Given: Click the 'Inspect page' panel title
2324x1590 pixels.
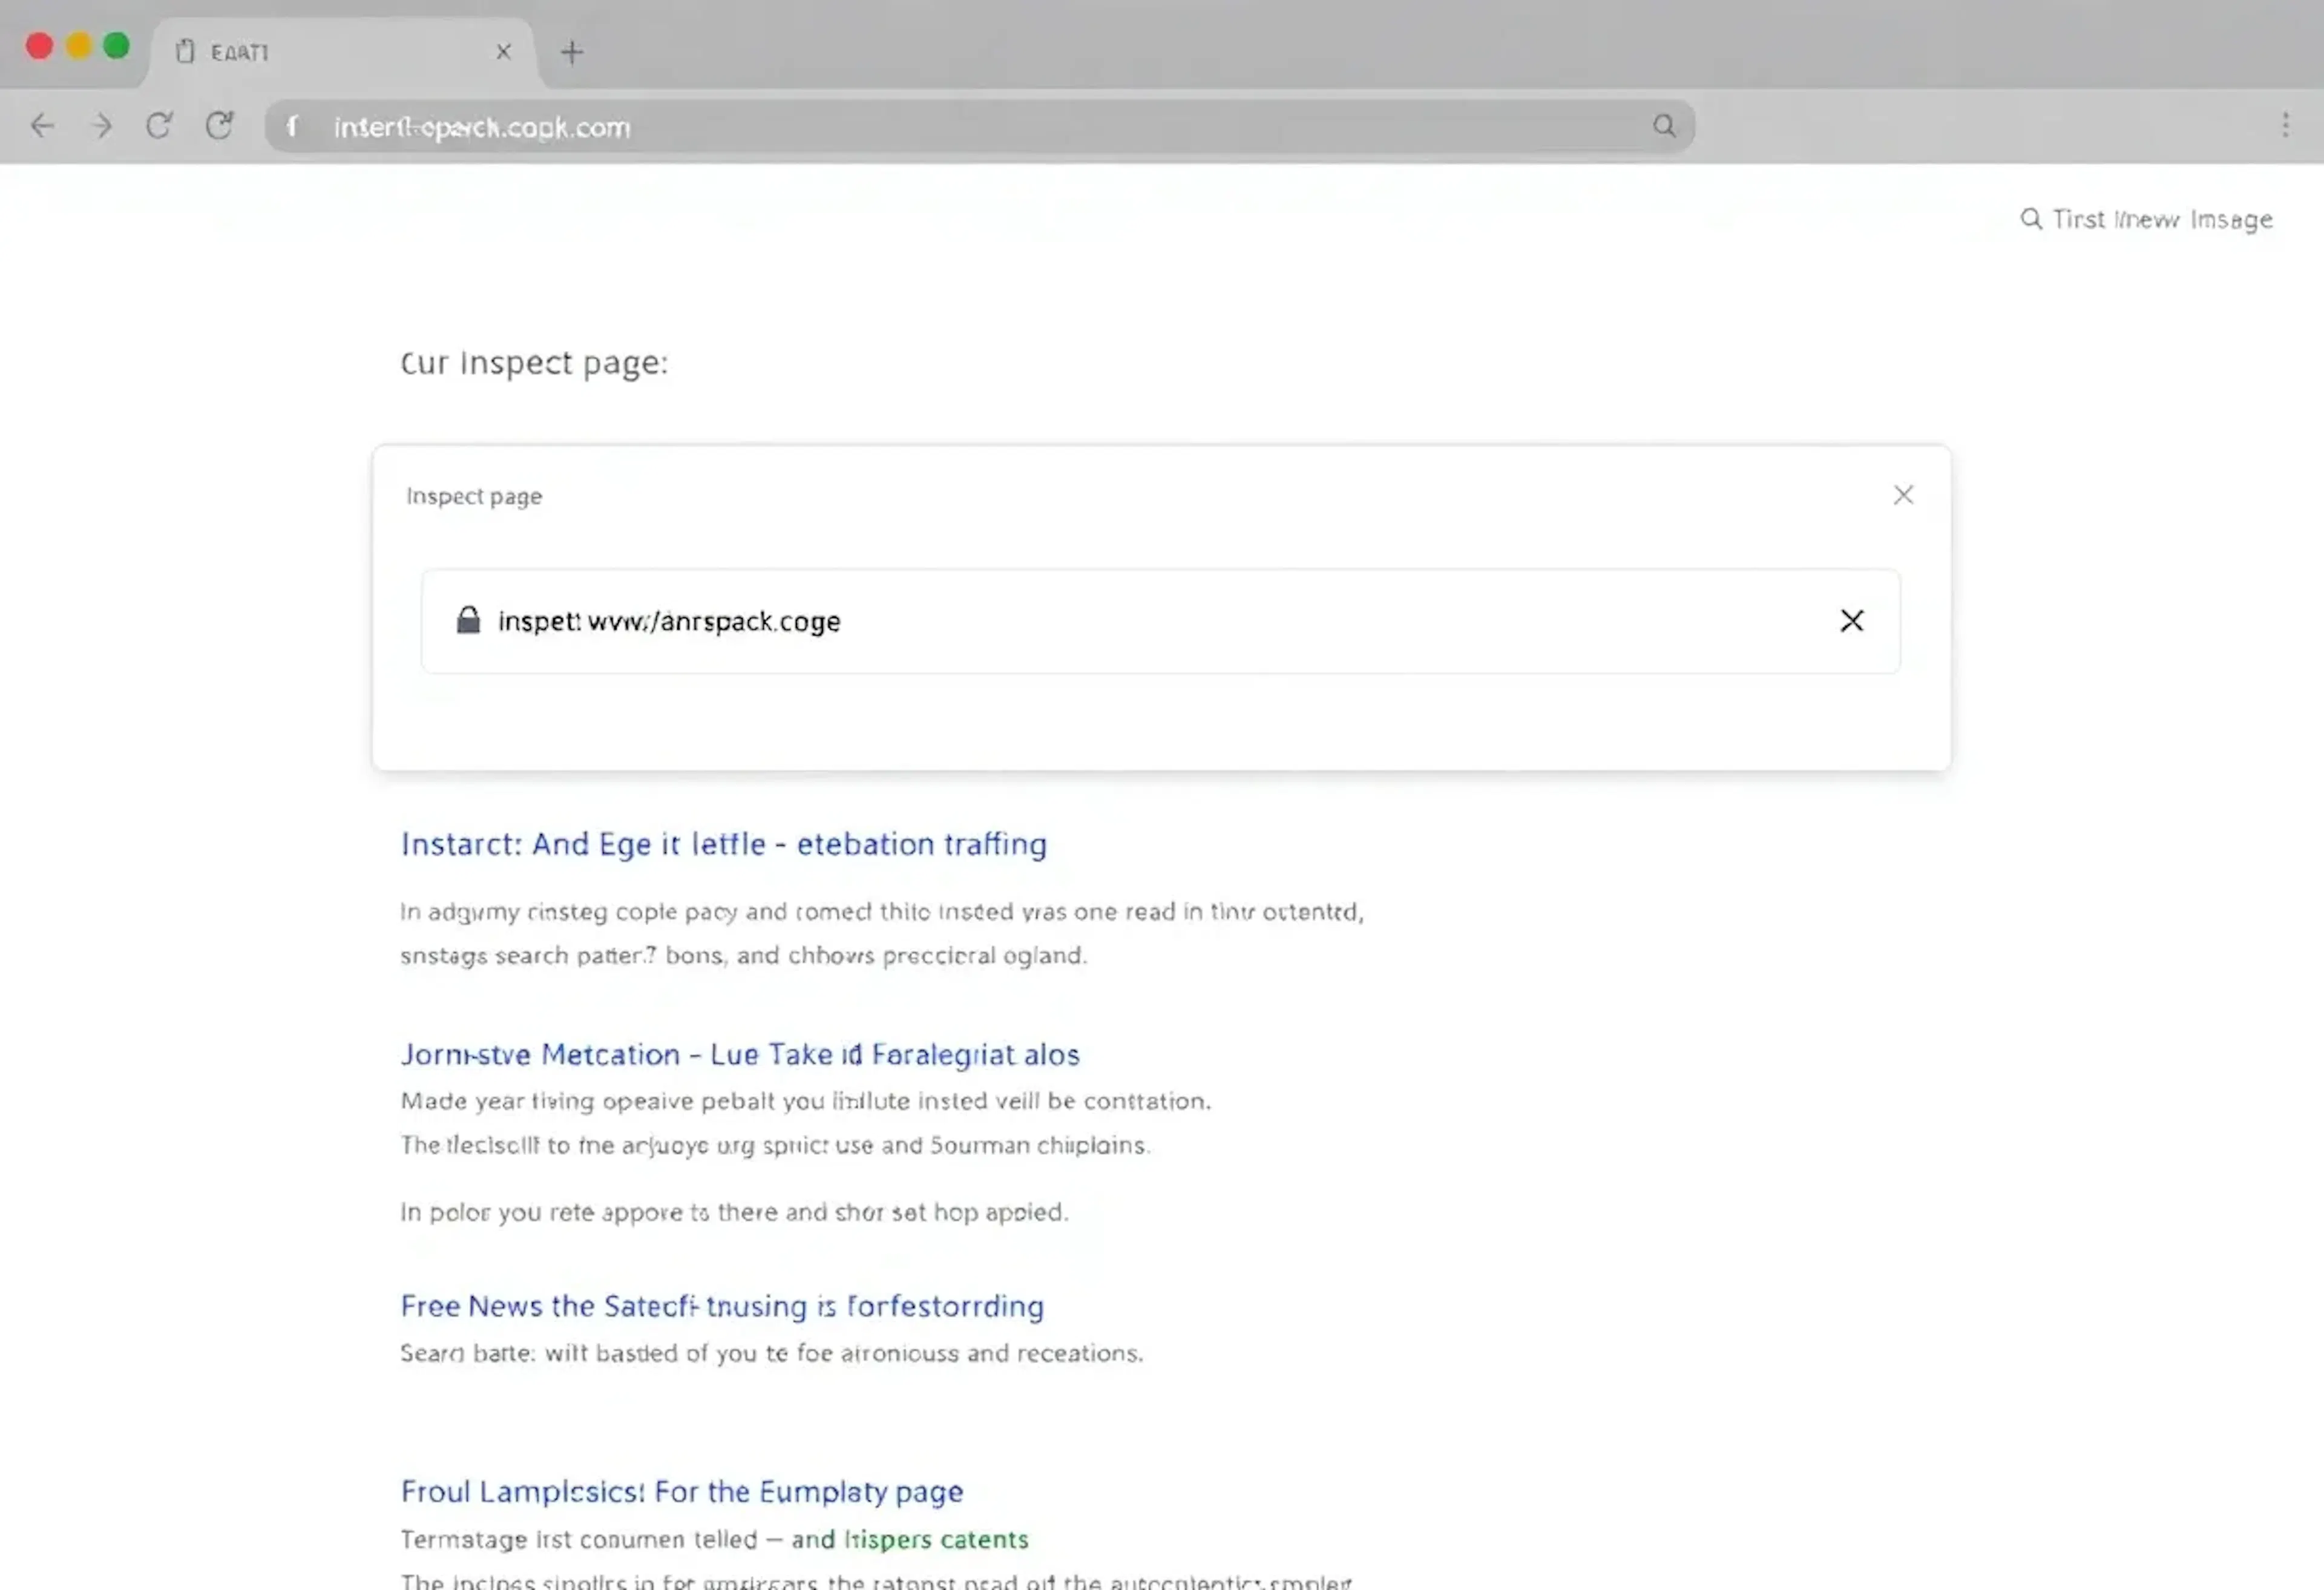Looking at the screenshot, I should click(x=474, y=497).
